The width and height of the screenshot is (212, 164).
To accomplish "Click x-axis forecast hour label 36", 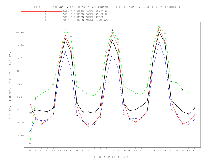I will pyautogui.click(x=100, y=151).
